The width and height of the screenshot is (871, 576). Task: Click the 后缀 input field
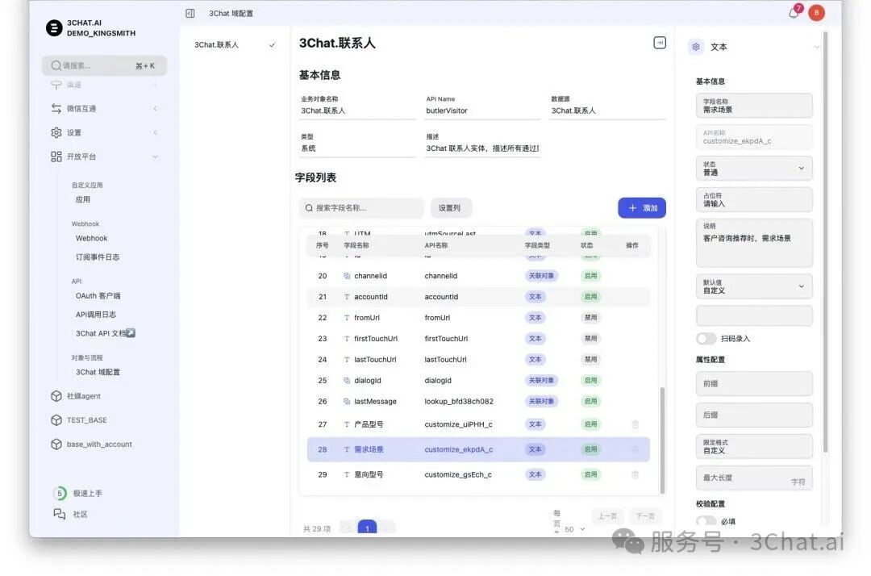click(x=754, y=415)
